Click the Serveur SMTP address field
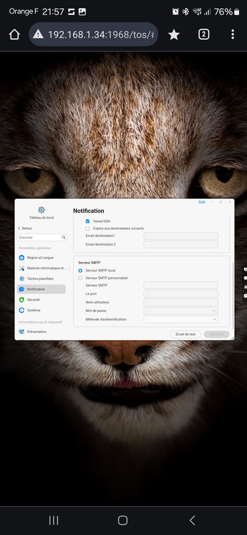This screenshot has height=535, width=247. [x=181, y=286]
